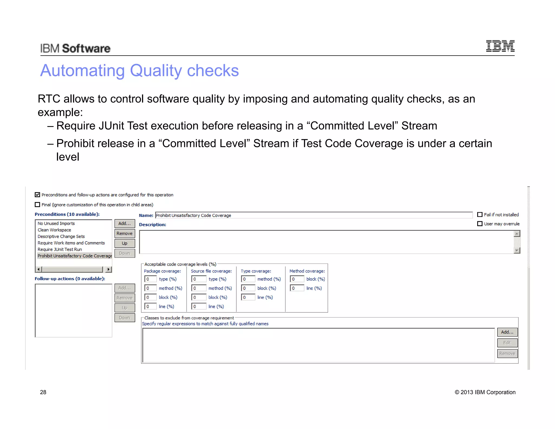Click Add... button for excluded classes
The image size is (555, 429).
click(507, 332)
